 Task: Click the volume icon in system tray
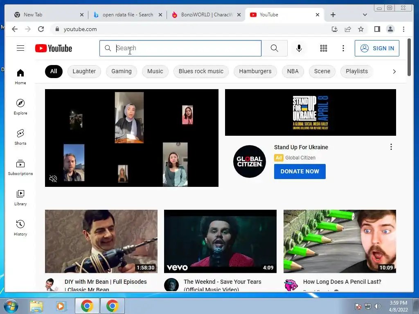coord(378,306)
